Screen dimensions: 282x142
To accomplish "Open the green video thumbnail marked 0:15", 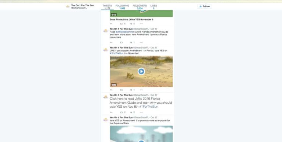I will pos(141,14).
